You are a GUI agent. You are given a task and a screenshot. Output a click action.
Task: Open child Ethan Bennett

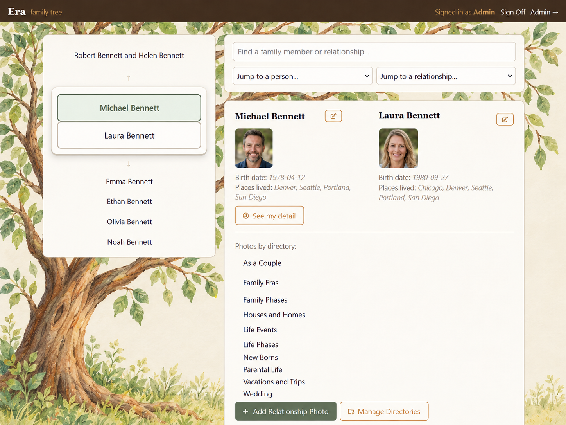(129, 202)
